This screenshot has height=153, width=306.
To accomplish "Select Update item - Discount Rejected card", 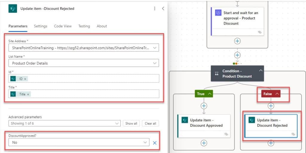I will [x=271, y=126].
